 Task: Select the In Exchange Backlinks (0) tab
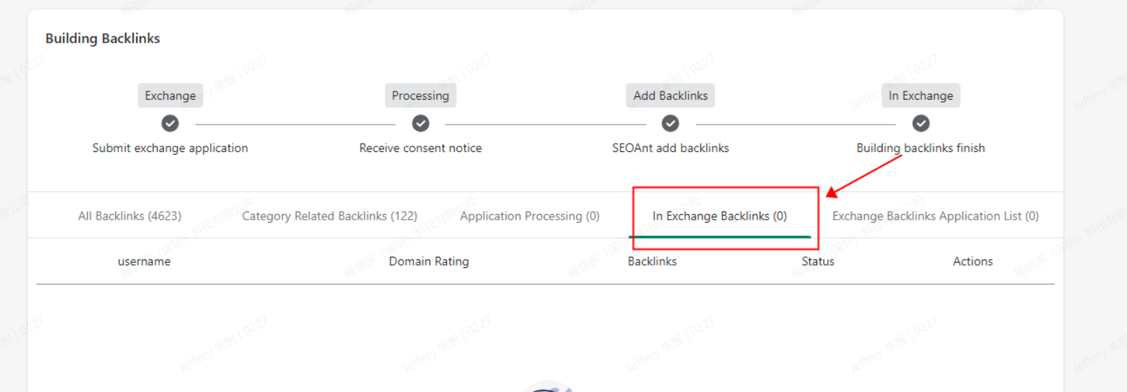[720, 216]
